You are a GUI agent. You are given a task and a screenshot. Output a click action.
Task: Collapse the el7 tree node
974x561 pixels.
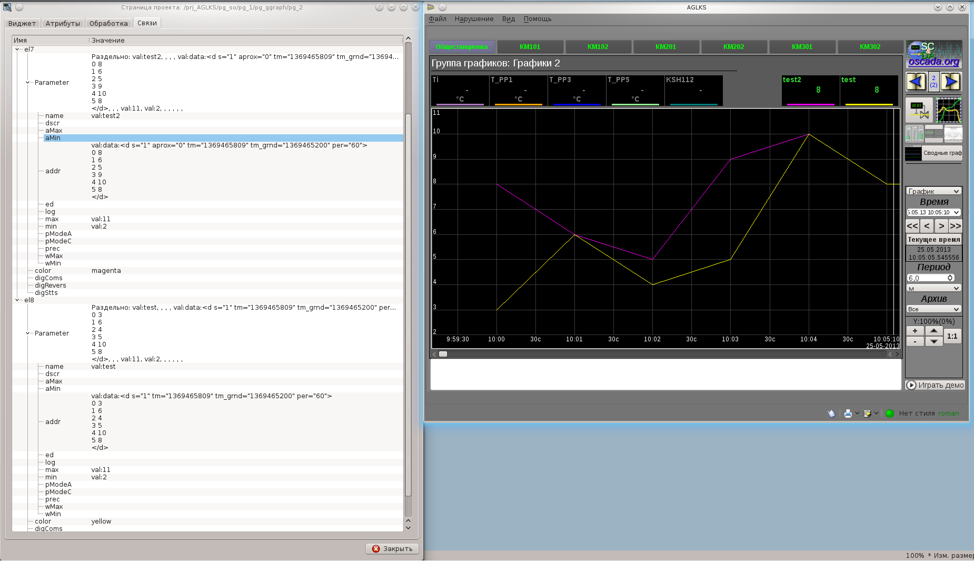click(17, 50)
